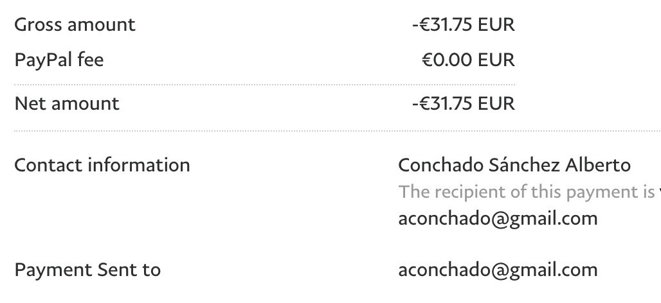Open the email under Contact information
Image resolution: width=661 pixels, height=303 pixels.
[498, 218]
